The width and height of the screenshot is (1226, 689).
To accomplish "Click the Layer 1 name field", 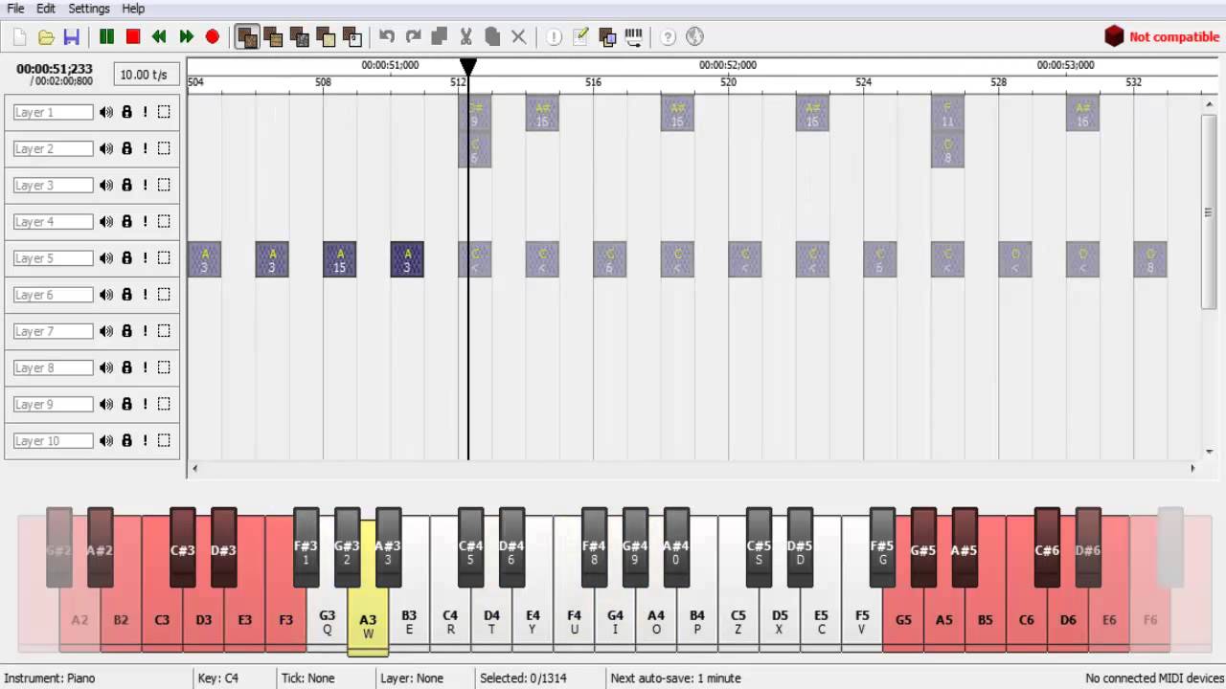I will 53,112.
